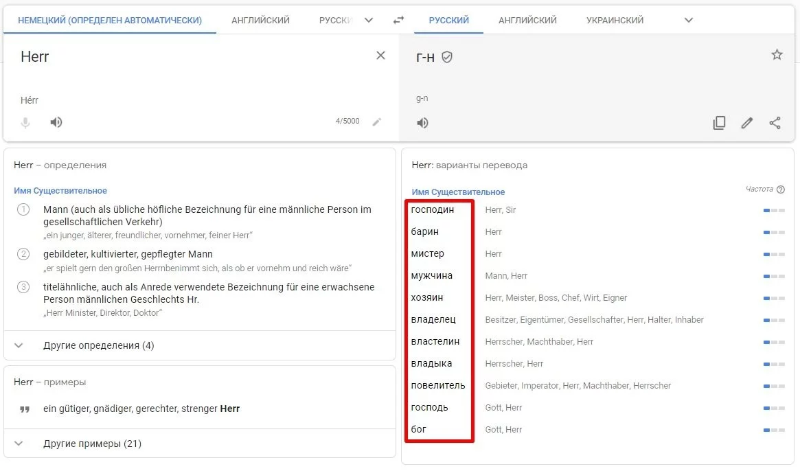Save translation with the star icon
Image resolution: width=800 pixels, height=471 pixels.
click(x=777, y=55)
